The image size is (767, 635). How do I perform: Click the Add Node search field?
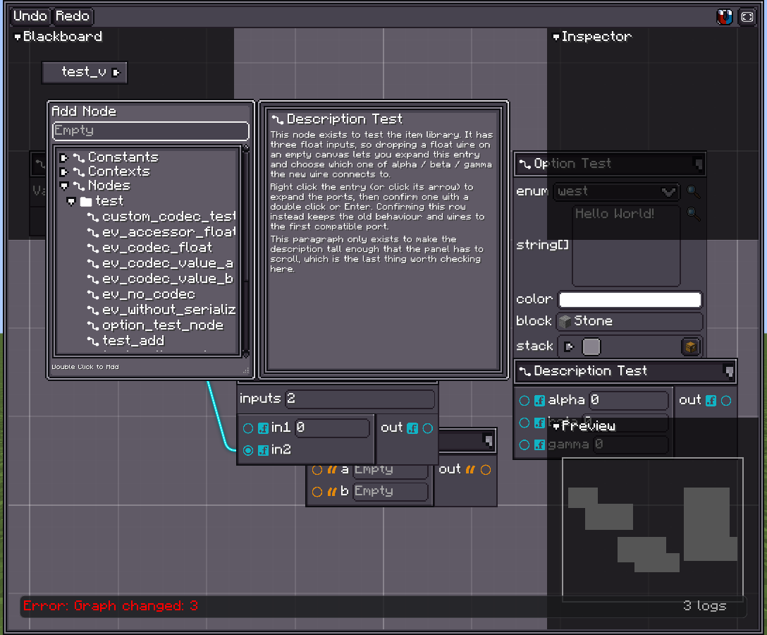(x=151, y=131)
